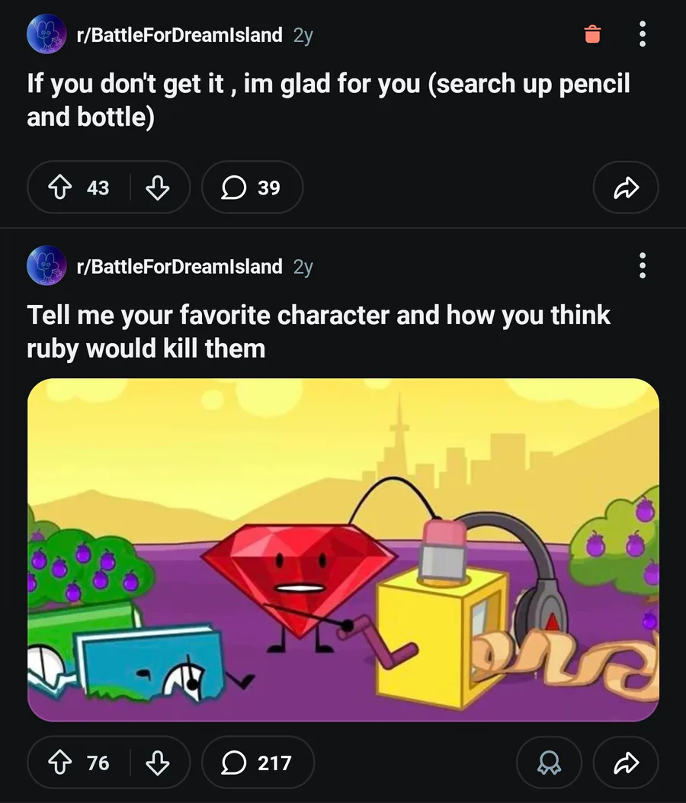The width and height of the screenshot is (686, 803).
Task: Open overflow menu of ruby post
Action: (642, 265)
